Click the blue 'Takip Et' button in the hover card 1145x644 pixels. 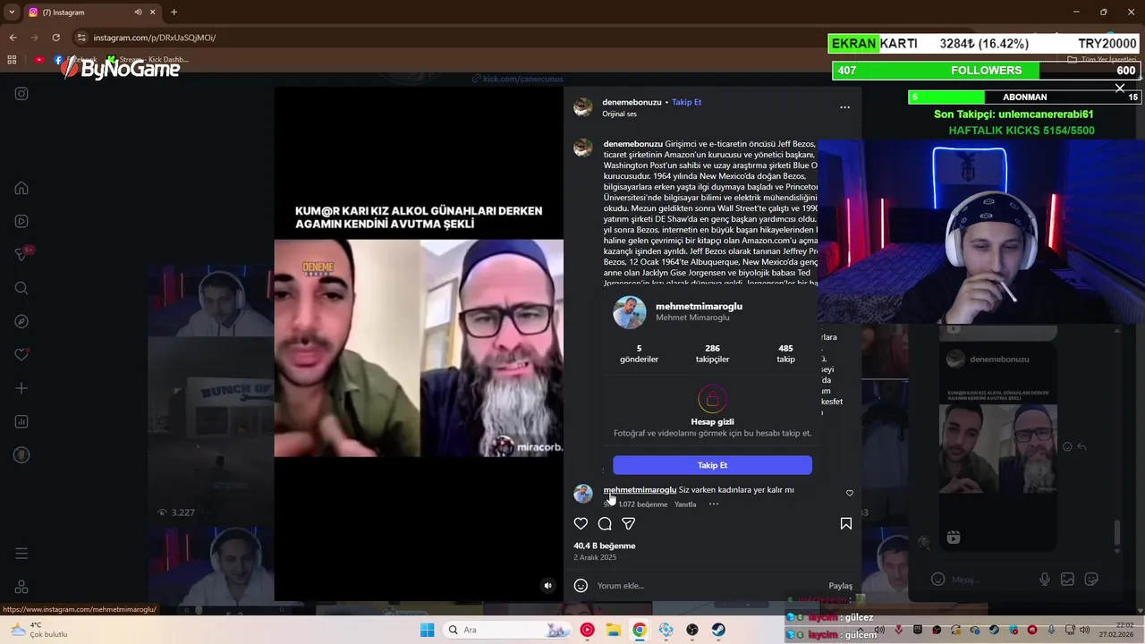[712, 465]
